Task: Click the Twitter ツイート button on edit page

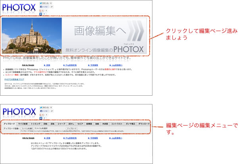Action: tap(44, 107)
